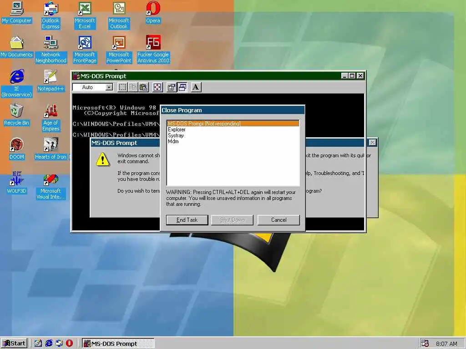Select the Microsoft PowerPoint desktop shortcut

click(x=119, y=50)
